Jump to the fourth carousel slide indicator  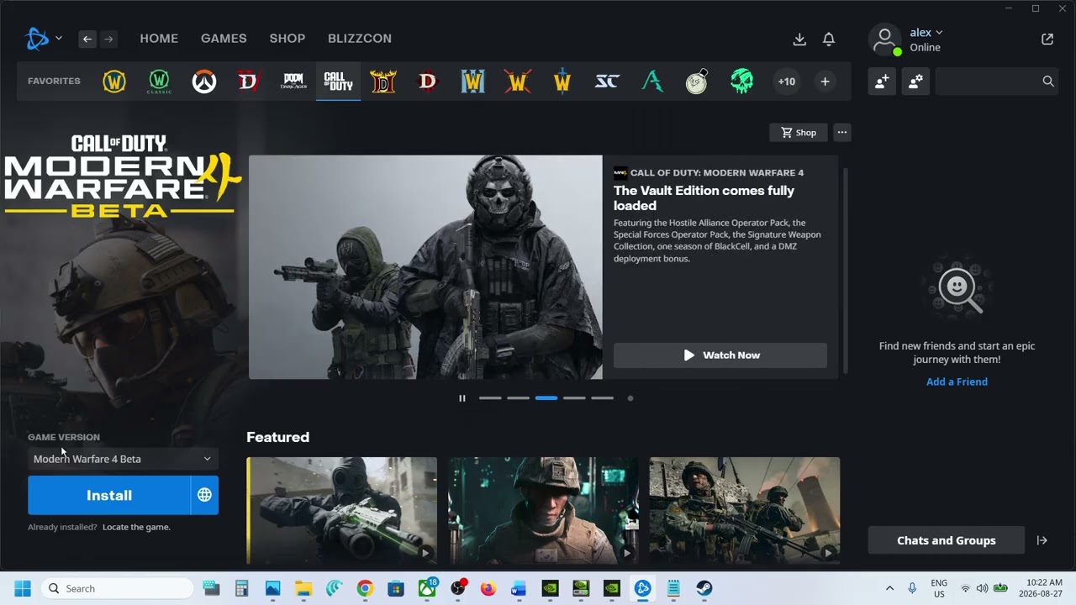click(x=574, y=398)
